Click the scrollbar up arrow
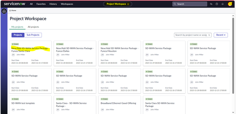 233,16
